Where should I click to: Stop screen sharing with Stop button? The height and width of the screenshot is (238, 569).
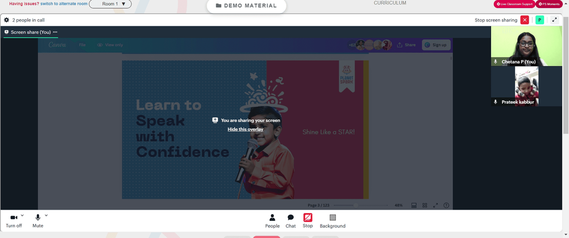point(308,220)
